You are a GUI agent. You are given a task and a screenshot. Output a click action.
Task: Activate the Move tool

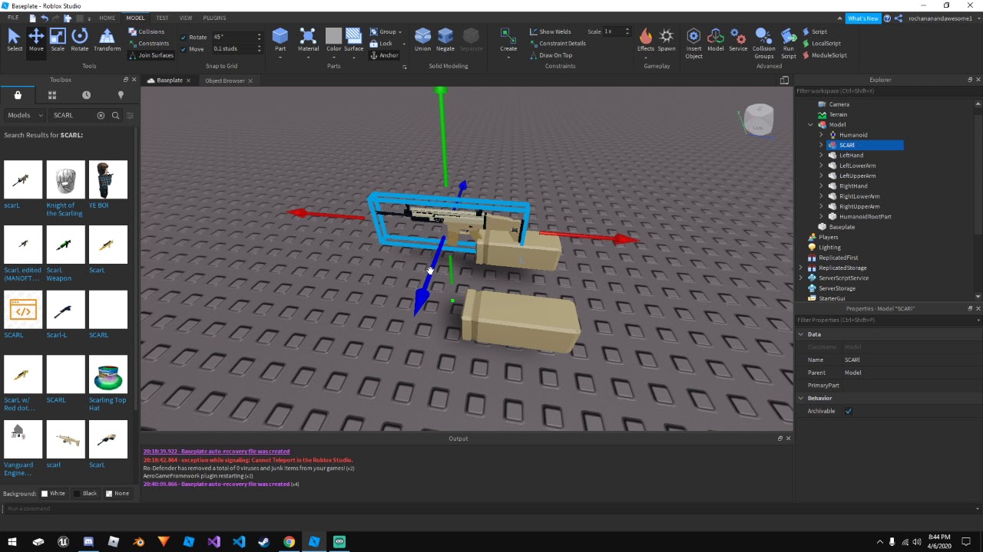pyautogui.click(x=36, y=40)
